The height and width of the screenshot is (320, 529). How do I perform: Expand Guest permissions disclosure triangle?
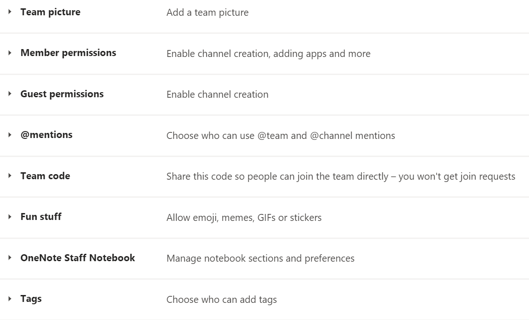[x=10, y=94]
